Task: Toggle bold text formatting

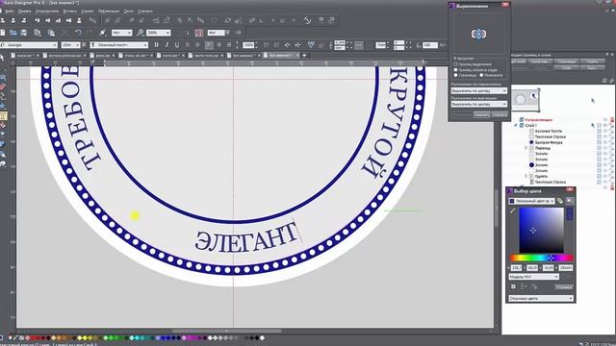Action: click(x=156, y=45)
